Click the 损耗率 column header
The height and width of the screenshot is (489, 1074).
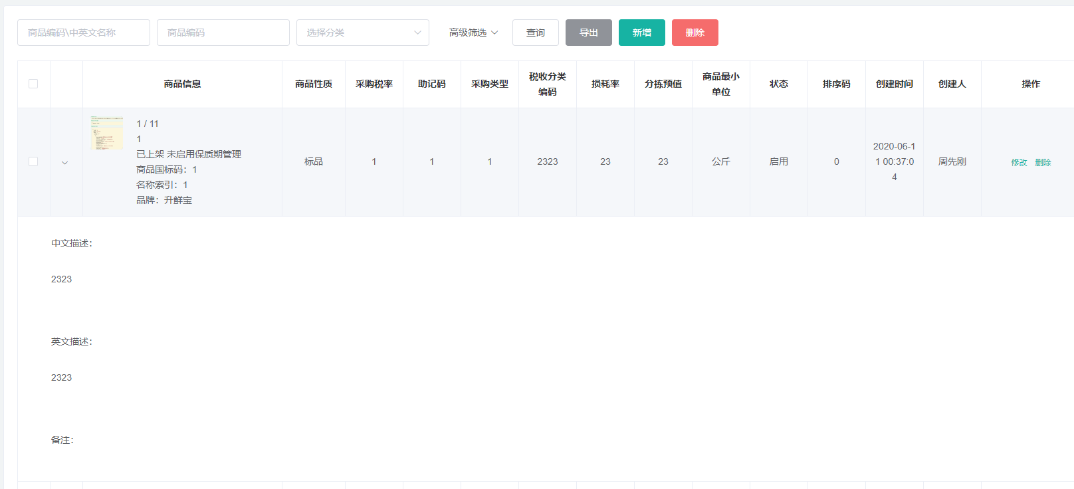605,84
